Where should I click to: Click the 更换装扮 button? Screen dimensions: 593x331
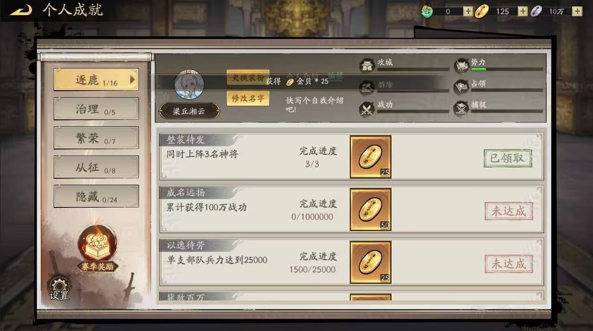[248, 77]
